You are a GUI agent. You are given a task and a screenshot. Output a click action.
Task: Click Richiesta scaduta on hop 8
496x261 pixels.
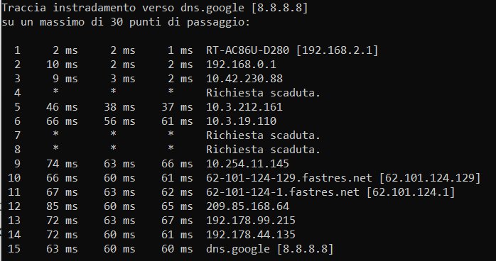click(263, 149)
